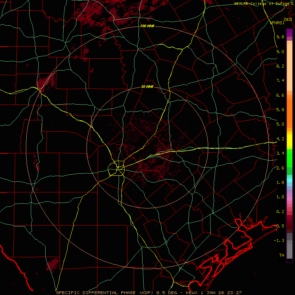Image resolution: width=295 pixels, height=295 pixels.
Task: Click the 7.4 value on the color scale
Action: click(x=280, y=81)
